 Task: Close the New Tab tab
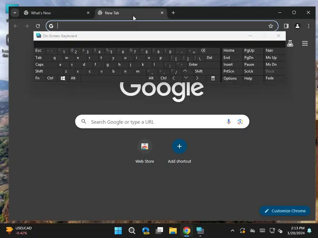162,13
